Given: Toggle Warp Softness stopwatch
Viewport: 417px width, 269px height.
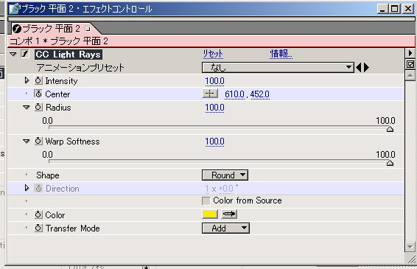Looking at the screenshot, I should [x=38, y=141].
